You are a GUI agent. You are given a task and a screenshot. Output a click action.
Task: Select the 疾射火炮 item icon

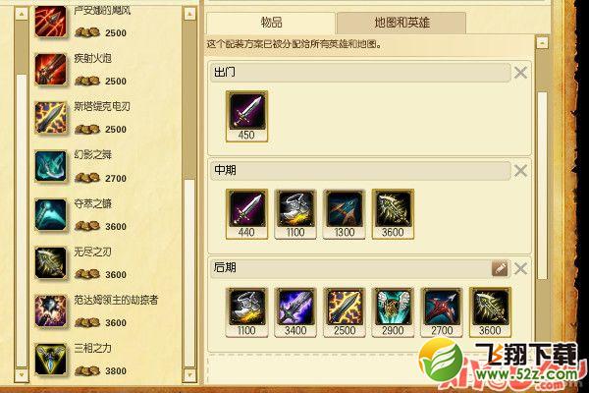50,70
